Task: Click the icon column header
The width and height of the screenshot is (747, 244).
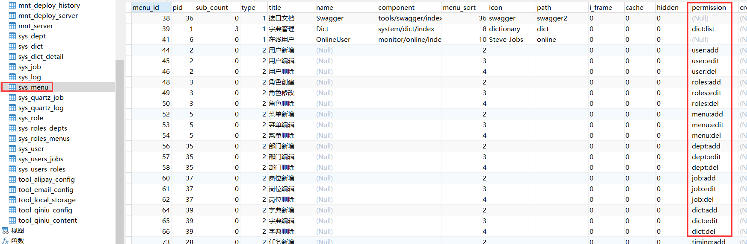Action: point(512,8)
